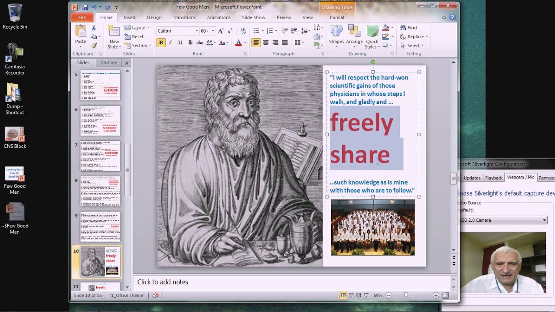
Task: Switch to Outline pane tab
Action: pos(109,63)
